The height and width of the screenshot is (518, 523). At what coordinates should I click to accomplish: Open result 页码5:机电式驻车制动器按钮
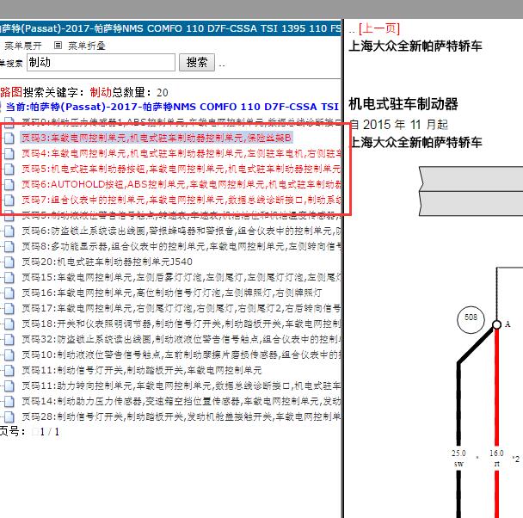[x=182, y=170]
